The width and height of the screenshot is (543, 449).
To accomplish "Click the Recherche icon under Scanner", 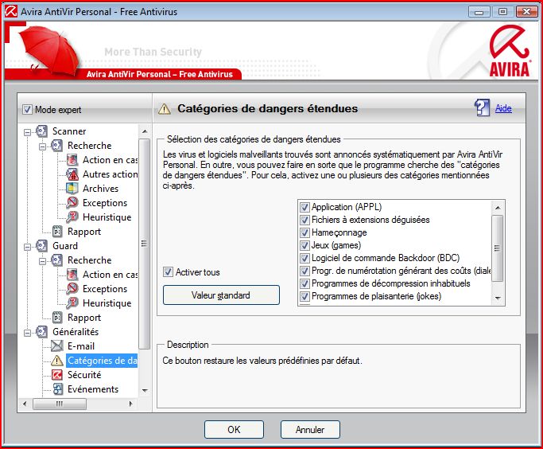I will (x=56, y=145).
